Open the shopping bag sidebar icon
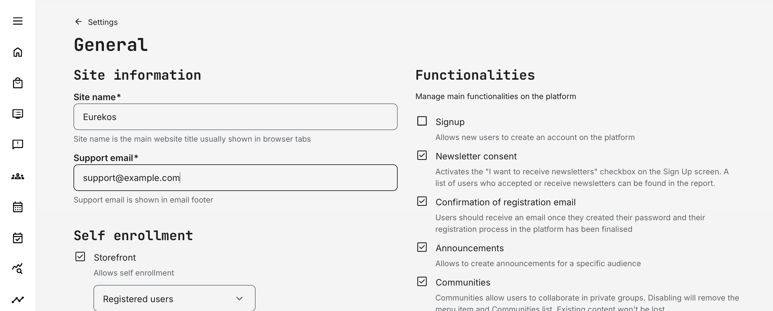Screen dimensions: 773x311 (x=18, y=83)
